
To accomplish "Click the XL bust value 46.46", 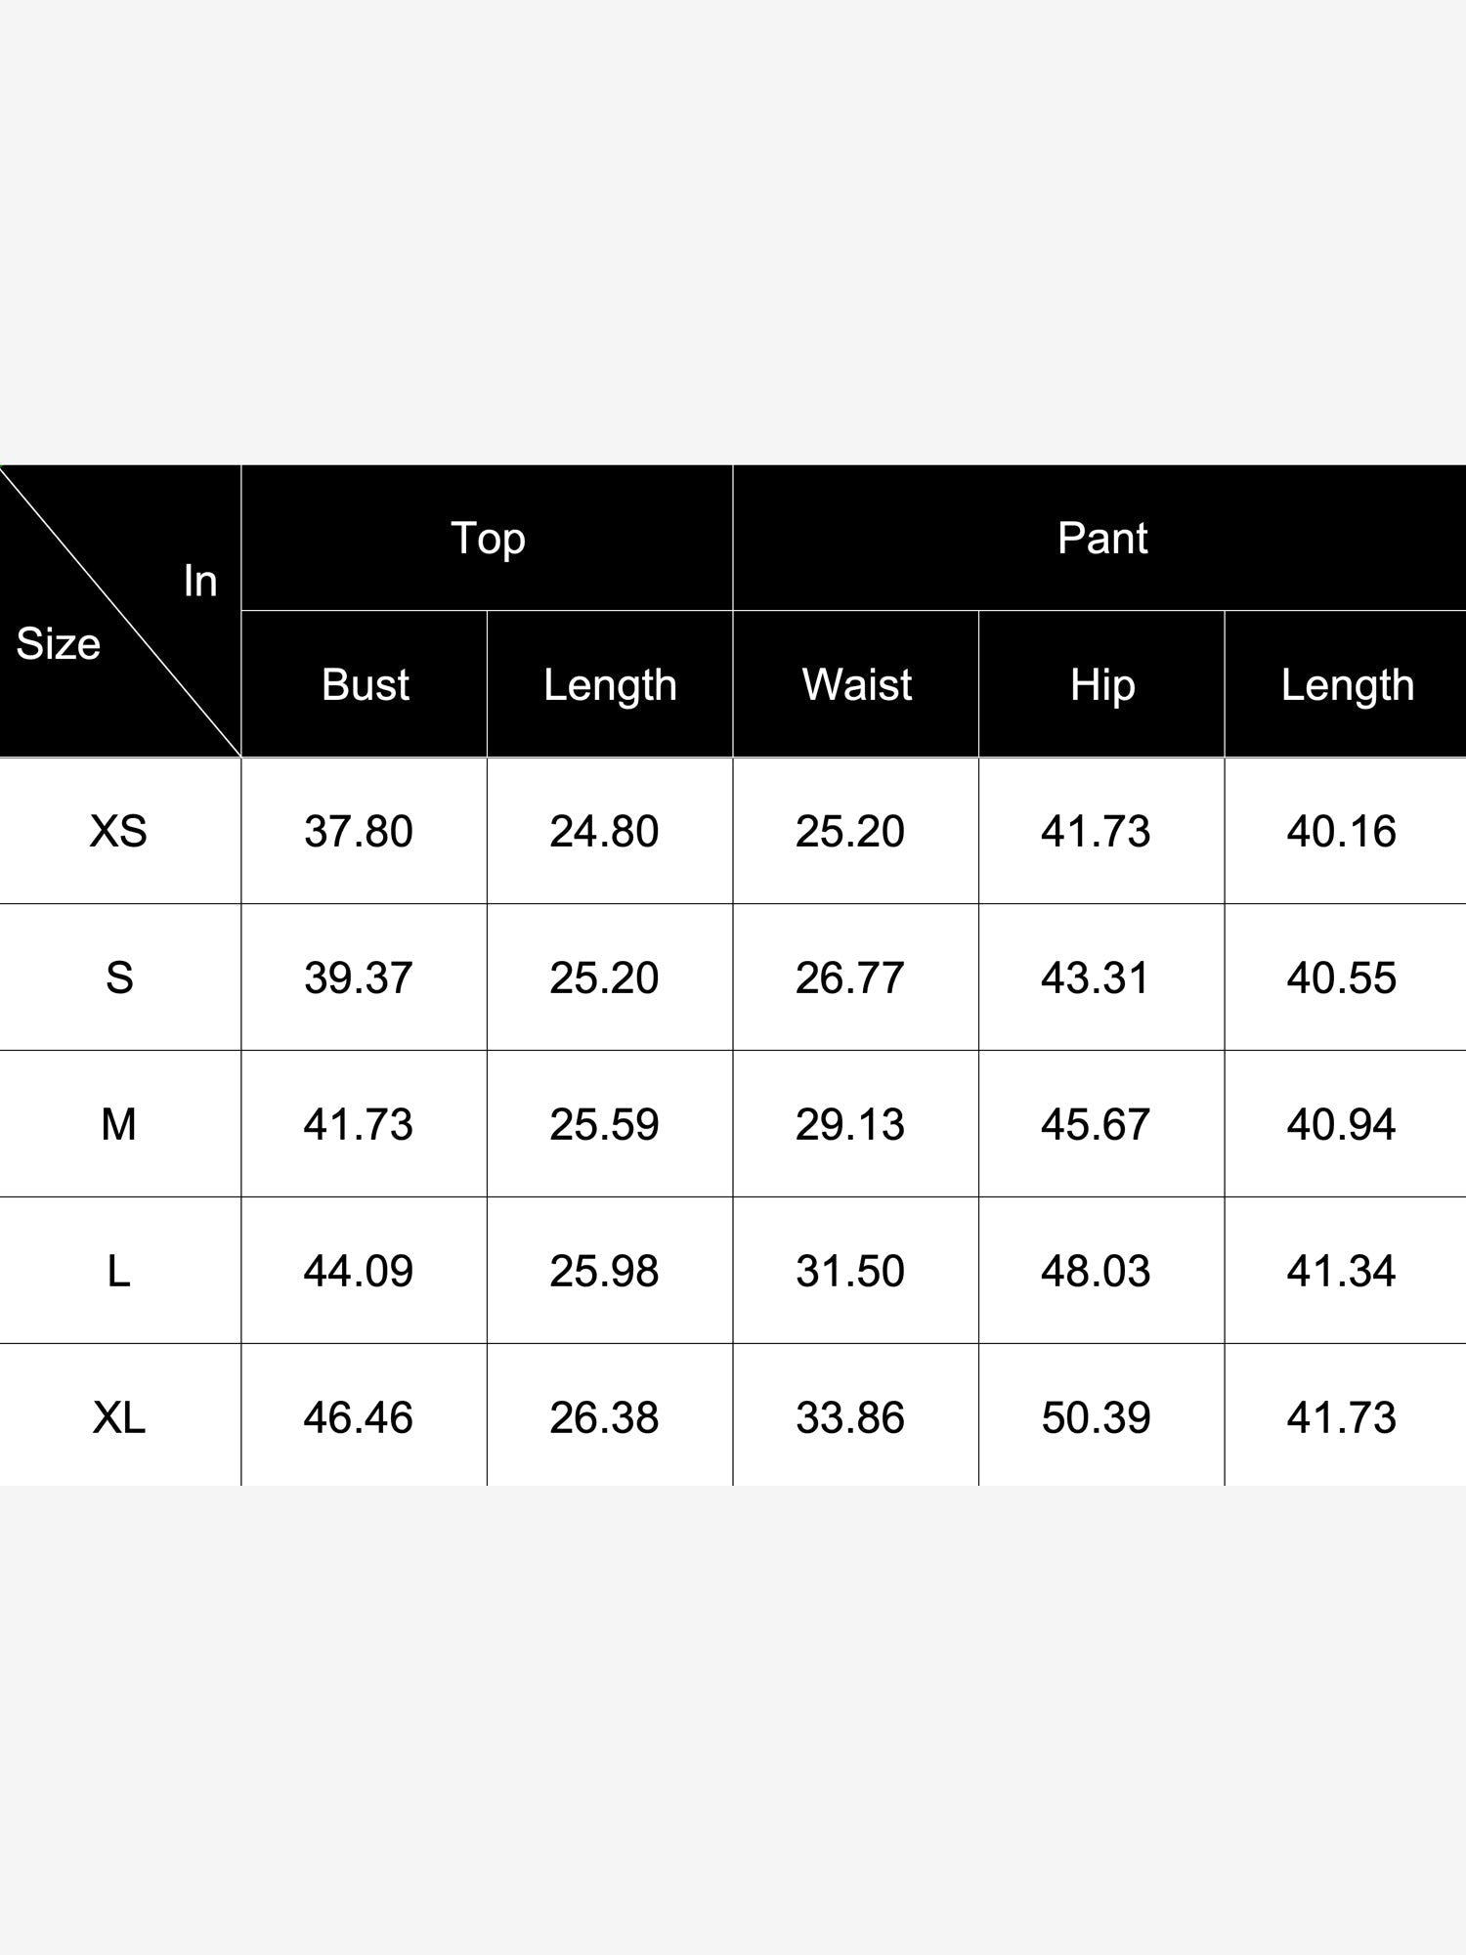I will [x=359, y=1416].
